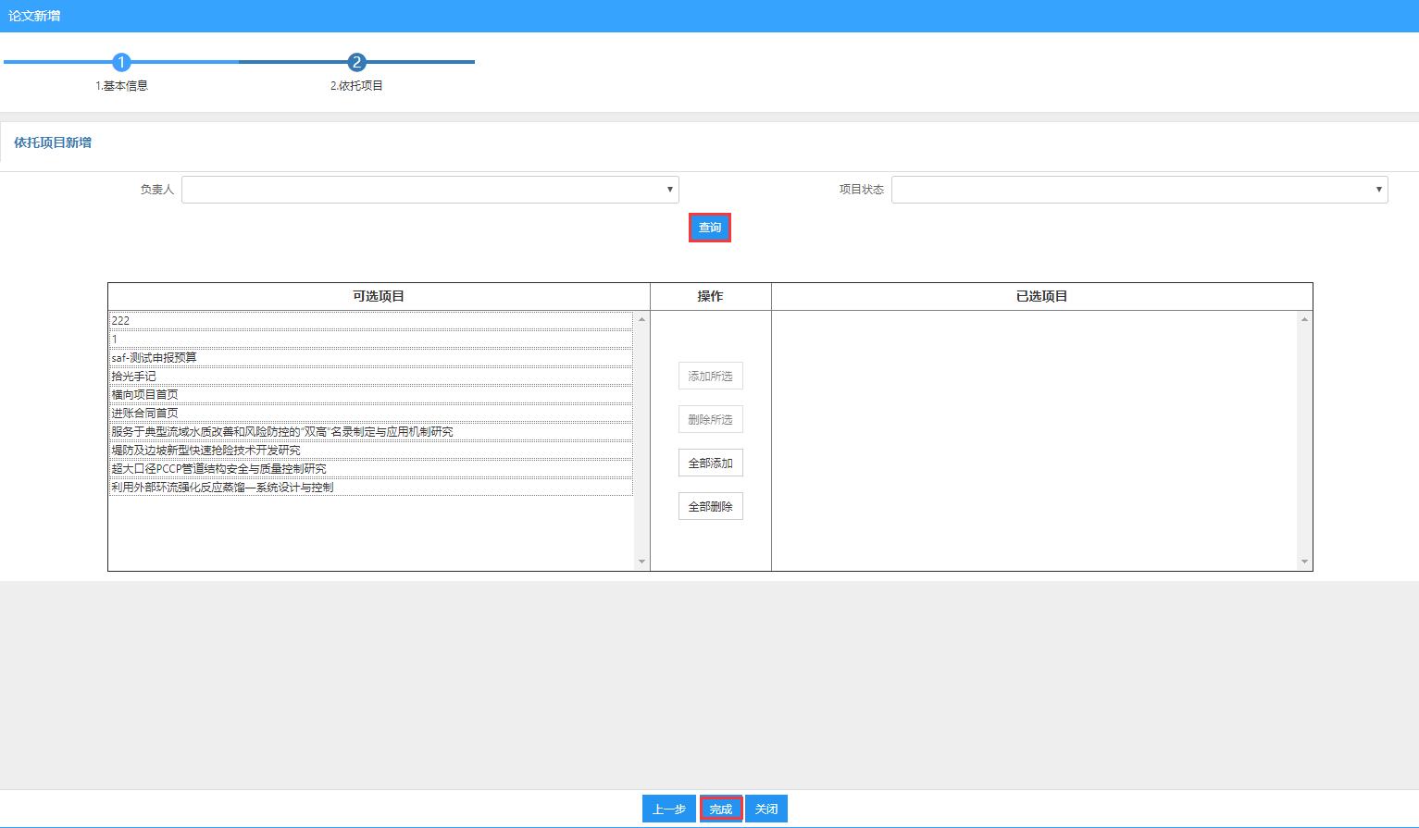This screenshot has height=828, width=1419.
Task: Select 横向项目首页 list item
Action: pos(370,395)
